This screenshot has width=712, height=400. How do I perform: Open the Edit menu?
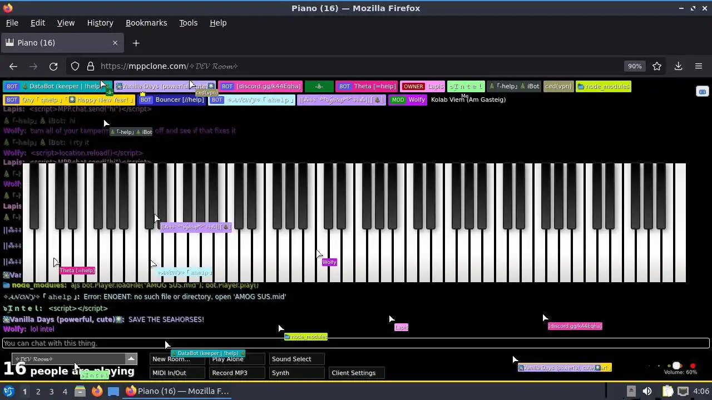[38, 23]
